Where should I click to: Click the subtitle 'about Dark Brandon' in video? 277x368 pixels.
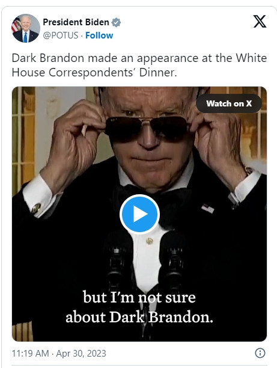click(139, 317)
